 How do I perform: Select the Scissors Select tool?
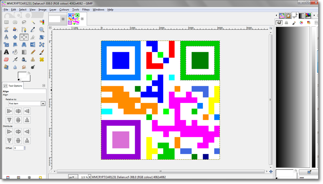tap(6, 30)
